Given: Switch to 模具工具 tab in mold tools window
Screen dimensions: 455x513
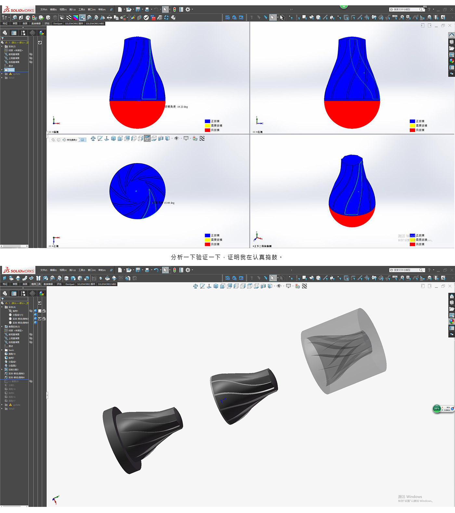Looking at the screenshot, I should point(36,284).
